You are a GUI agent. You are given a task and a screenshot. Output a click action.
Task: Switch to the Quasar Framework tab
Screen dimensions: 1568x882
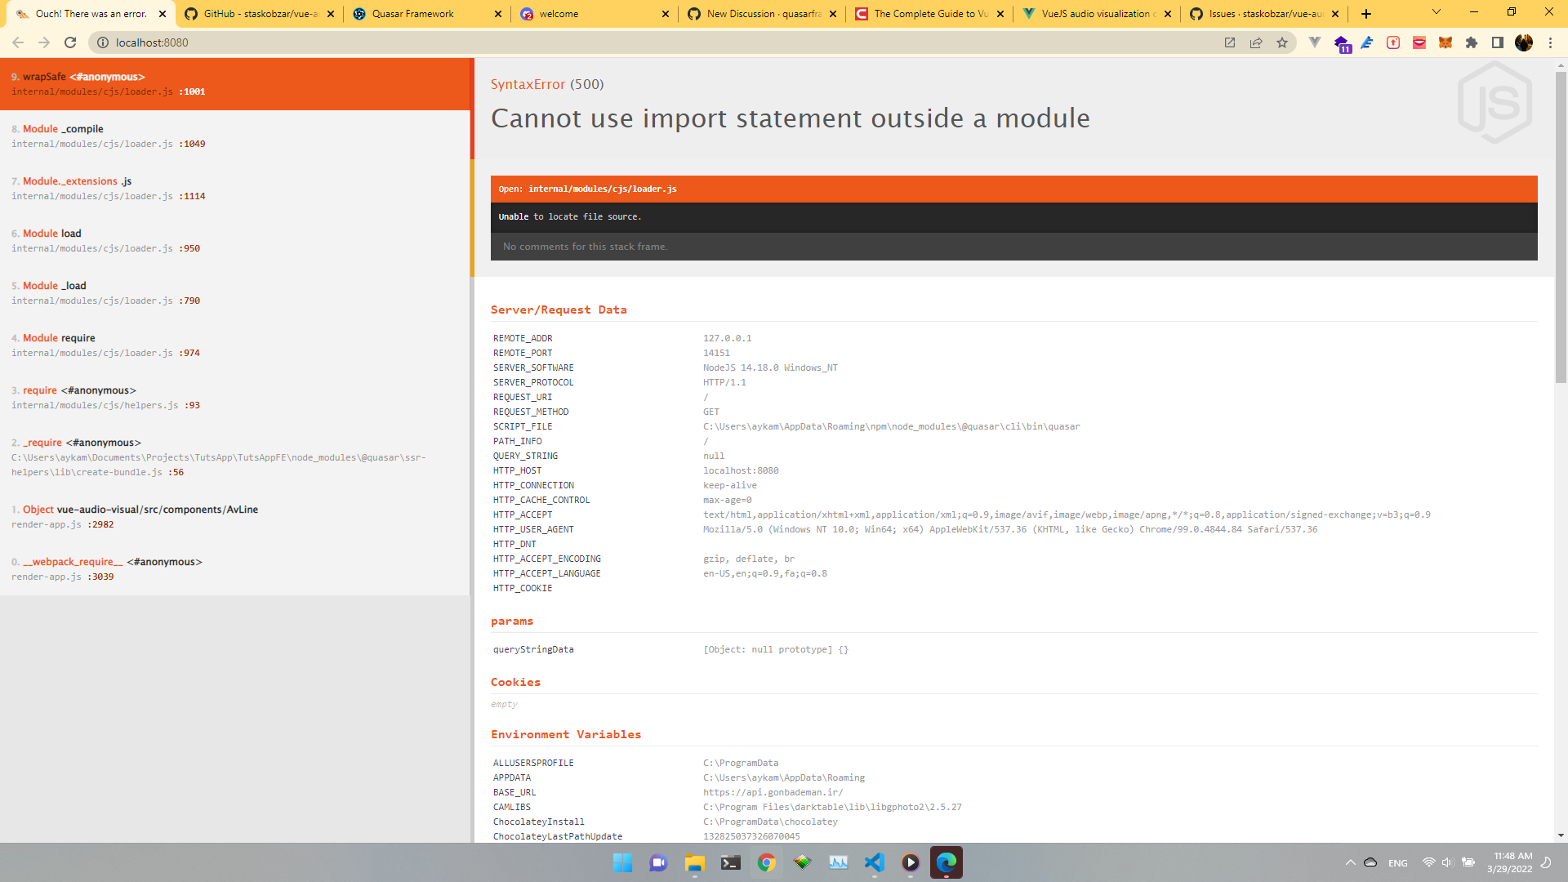click(412, 14)
